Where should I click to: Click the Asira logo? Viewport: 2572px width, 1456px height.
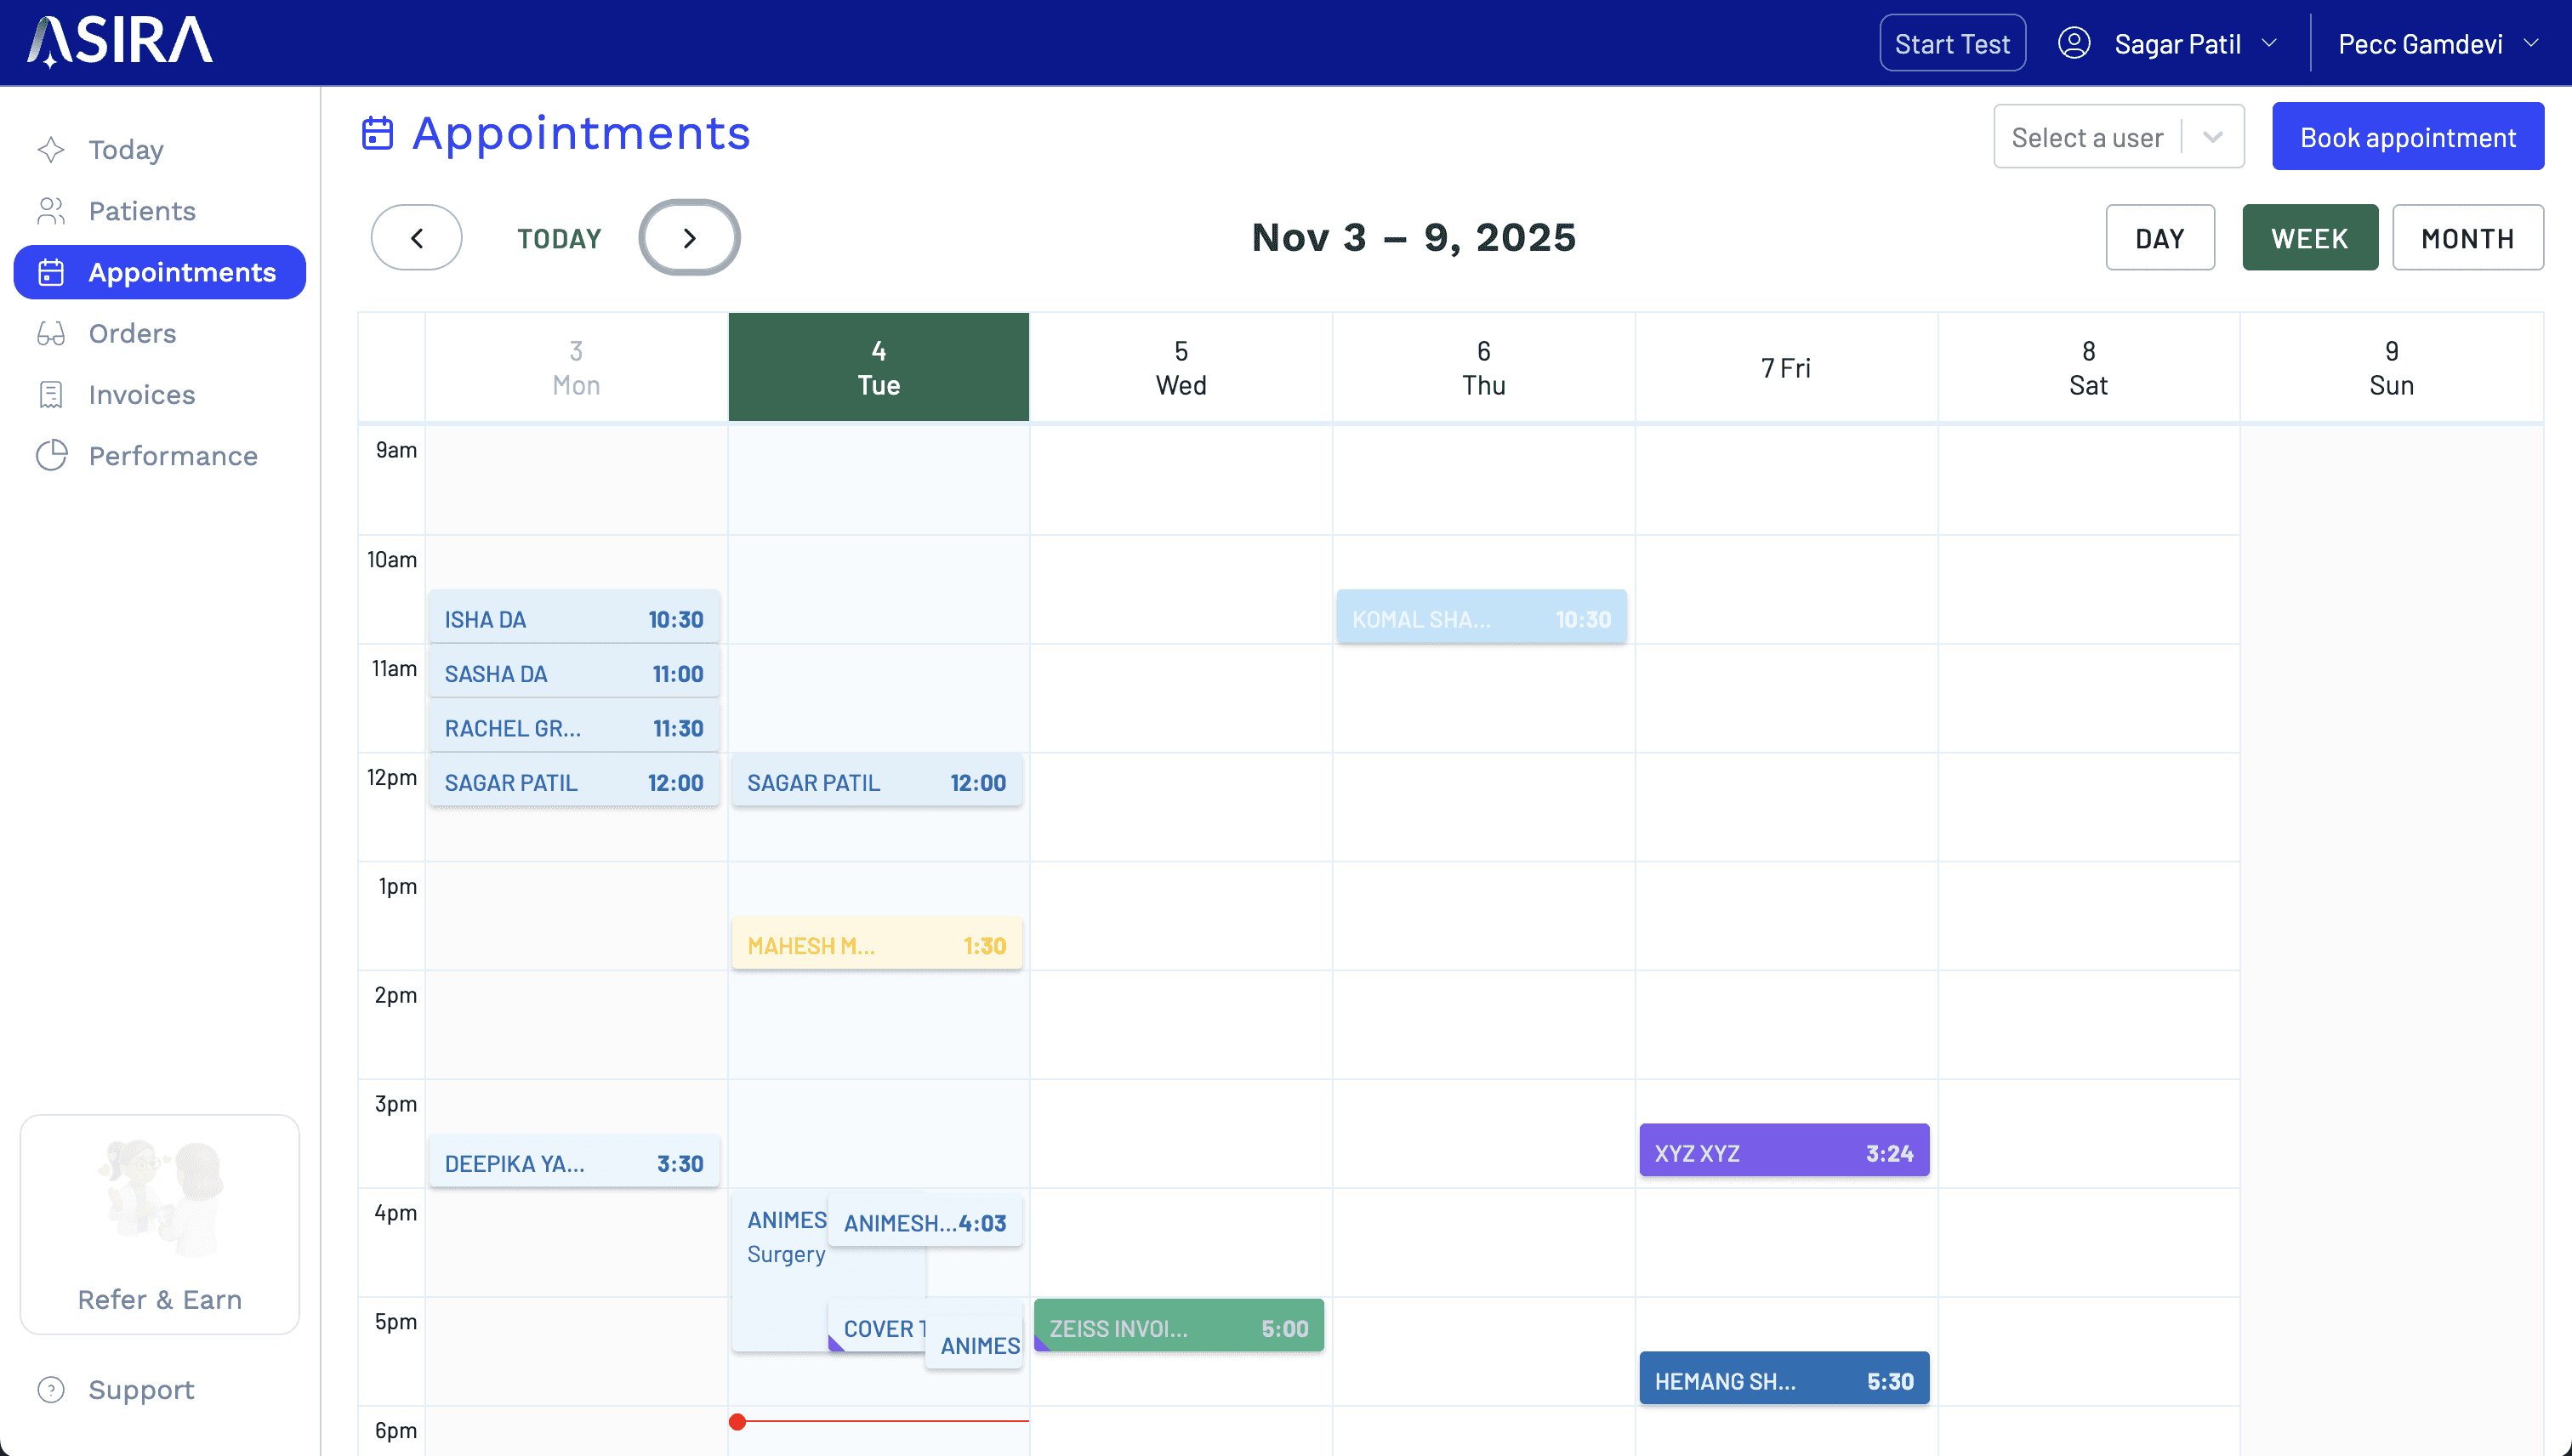[x=120, y=42]
